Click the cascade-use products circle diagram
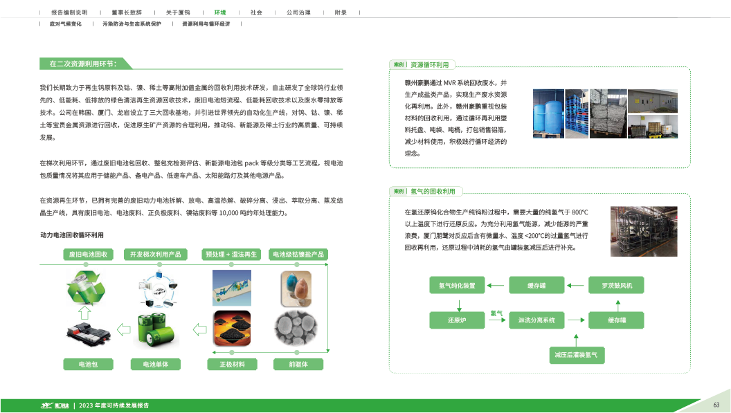 coord(156,289)
